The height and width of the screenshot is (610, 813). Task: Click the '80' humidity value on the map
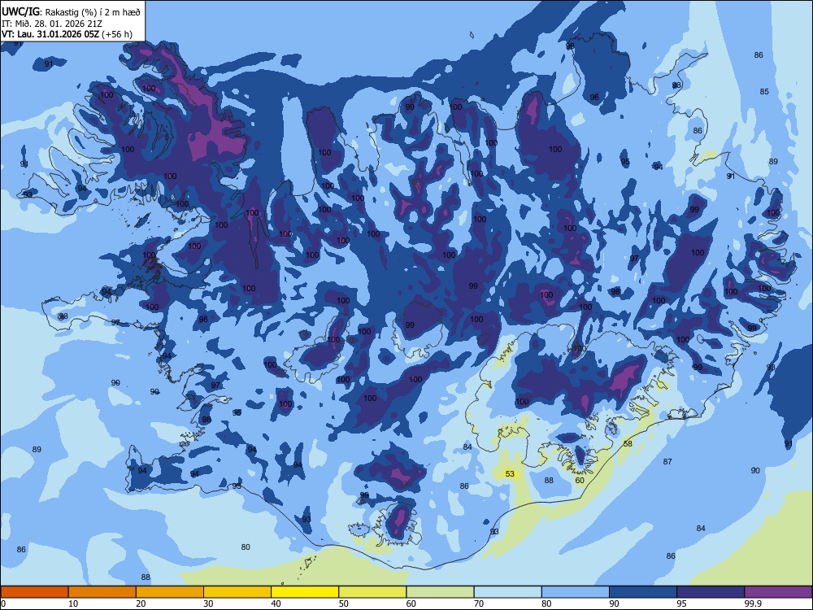[246, 547]
